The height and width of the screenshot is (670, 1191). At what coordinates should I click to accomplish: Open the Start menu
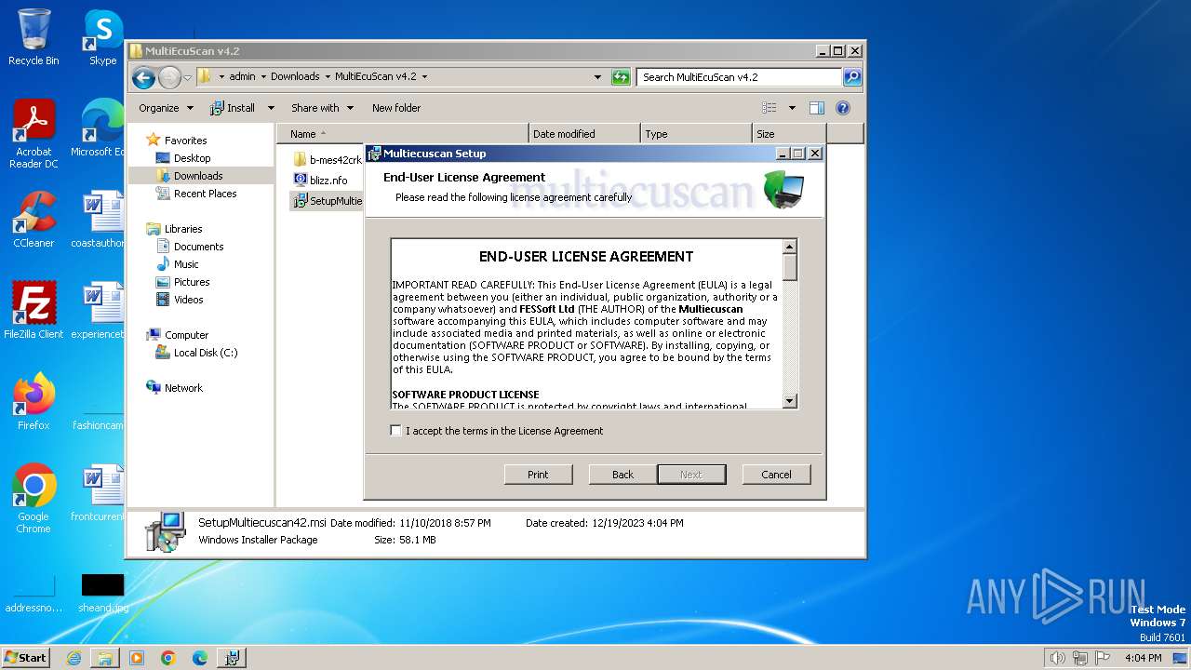coord(26,657)
